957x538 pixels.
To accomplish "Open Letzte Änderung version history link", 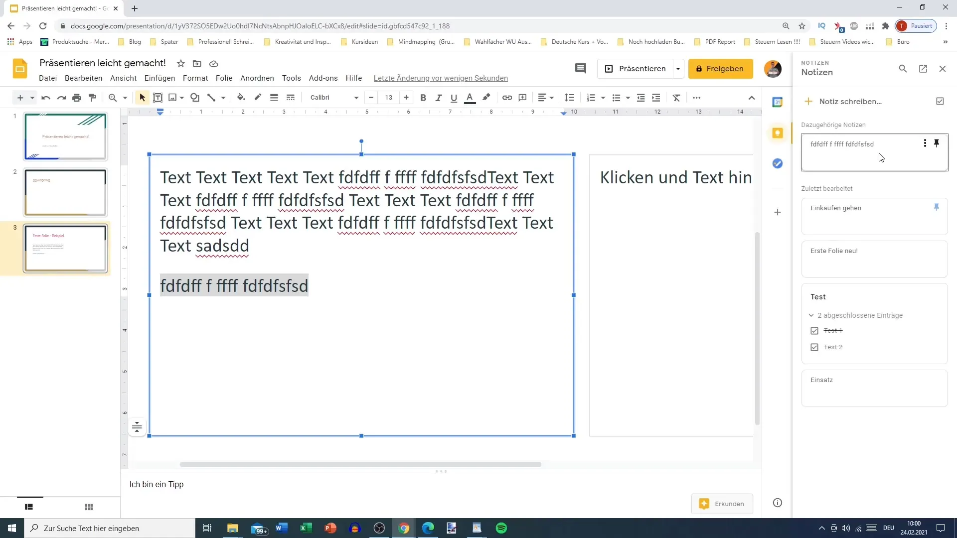I will [441, 78].
